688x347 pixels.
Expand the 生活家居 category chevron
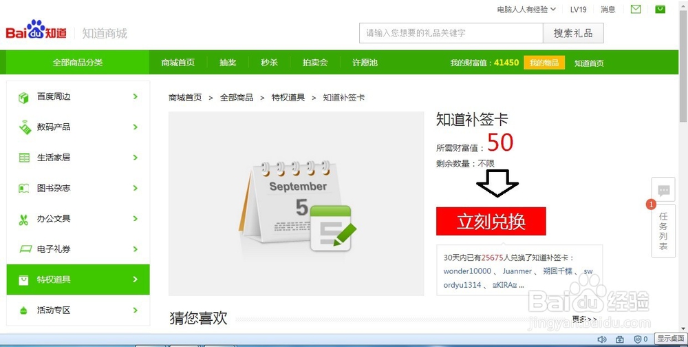point(136,157)
